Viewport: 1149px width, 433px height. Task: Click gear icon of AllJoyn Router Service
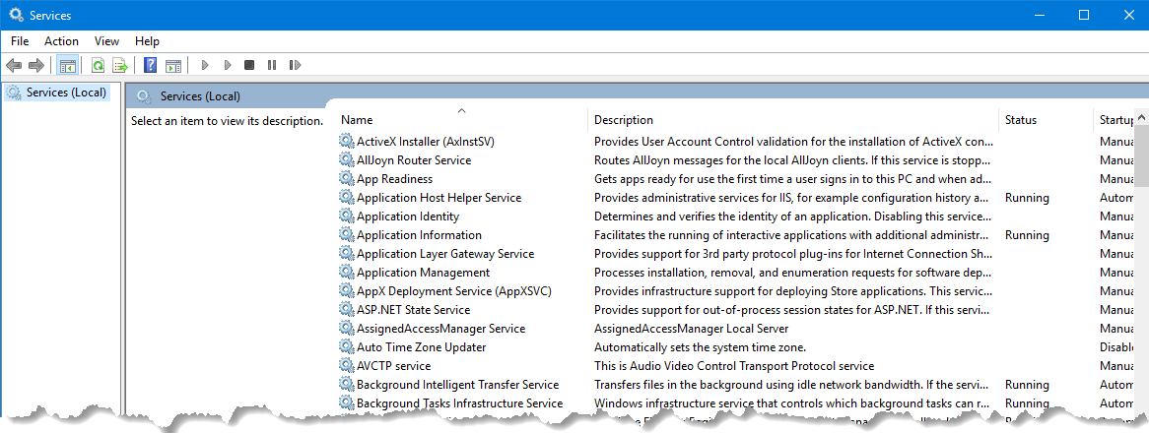click(347, 159)
